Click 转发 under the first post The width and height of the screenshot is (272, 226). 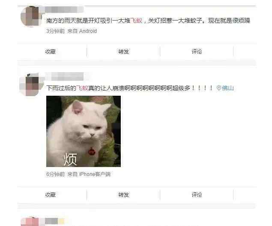[123, 52]
